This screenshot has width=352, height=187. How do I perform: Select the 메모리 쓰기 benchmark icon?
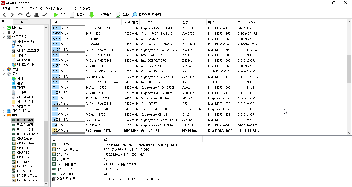pos(14,125)
